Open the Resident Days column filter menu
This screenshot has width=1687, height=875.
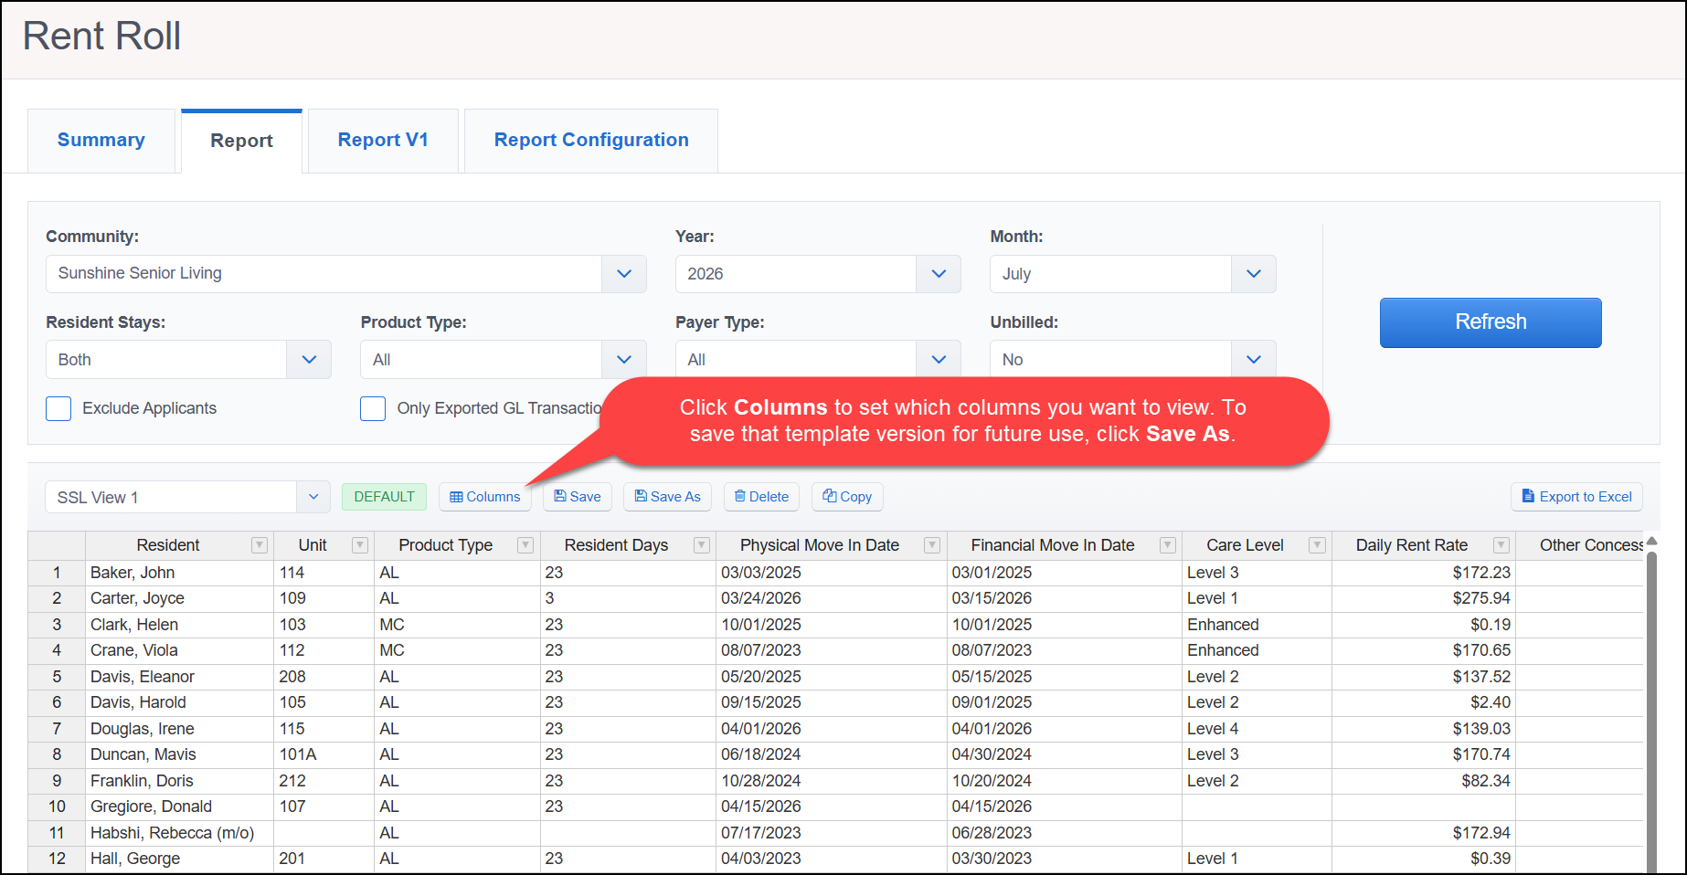(x=702, y=545)
